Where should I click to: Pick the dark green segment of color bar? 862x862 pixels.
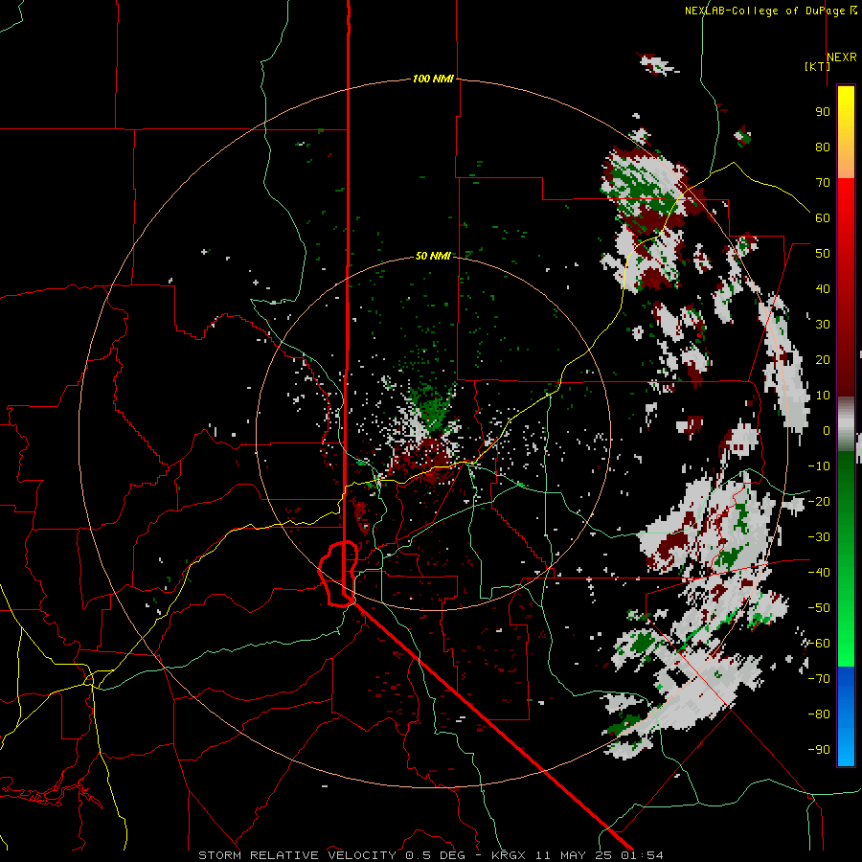pyautogui.click(x=846, y=484)
